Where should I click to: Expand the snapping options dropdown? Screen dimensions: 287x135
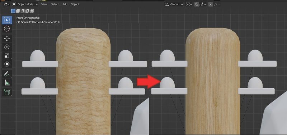(x=203, y=4)
